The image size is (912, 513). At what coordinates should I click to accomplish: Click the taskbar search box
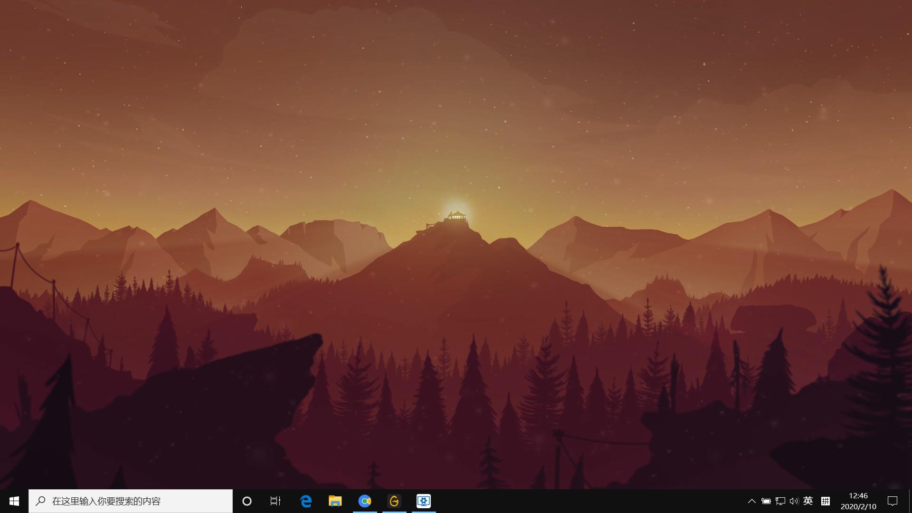click(x=131, y=501)
